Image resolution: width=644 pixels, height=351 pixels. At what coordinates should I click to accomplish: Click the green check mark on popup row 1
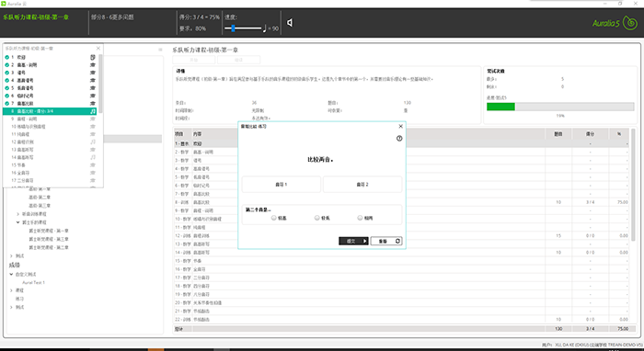pos(7,57)
